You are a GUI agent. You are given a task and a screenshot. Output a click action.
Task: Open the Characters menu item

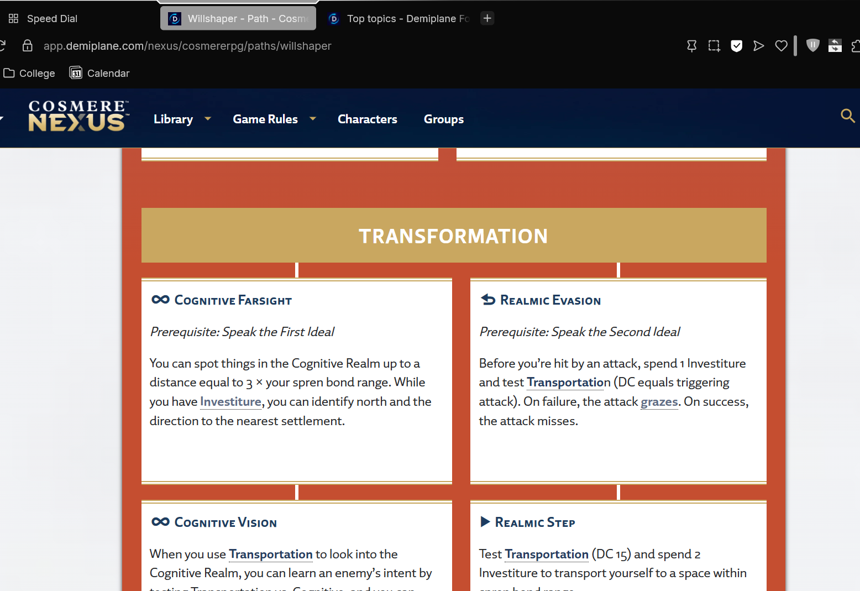click(x=367, y=119)
